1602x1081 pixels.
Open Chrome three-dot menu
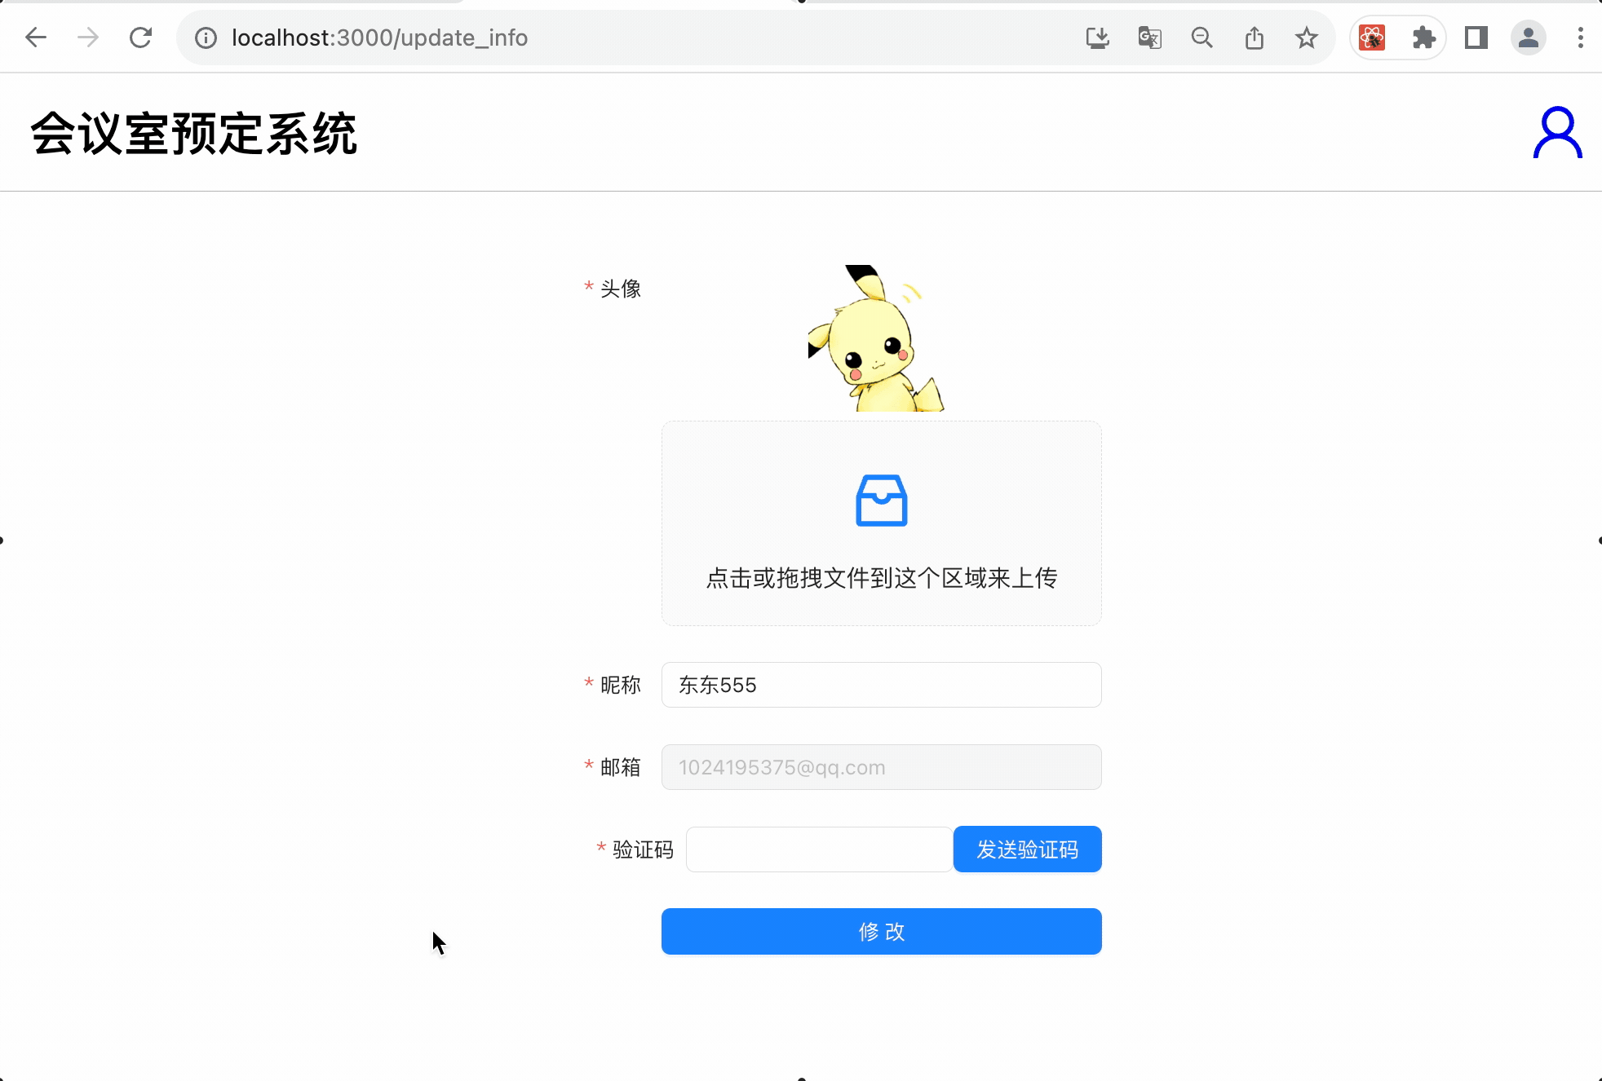pyautogui.click(x=1580, y=38)
